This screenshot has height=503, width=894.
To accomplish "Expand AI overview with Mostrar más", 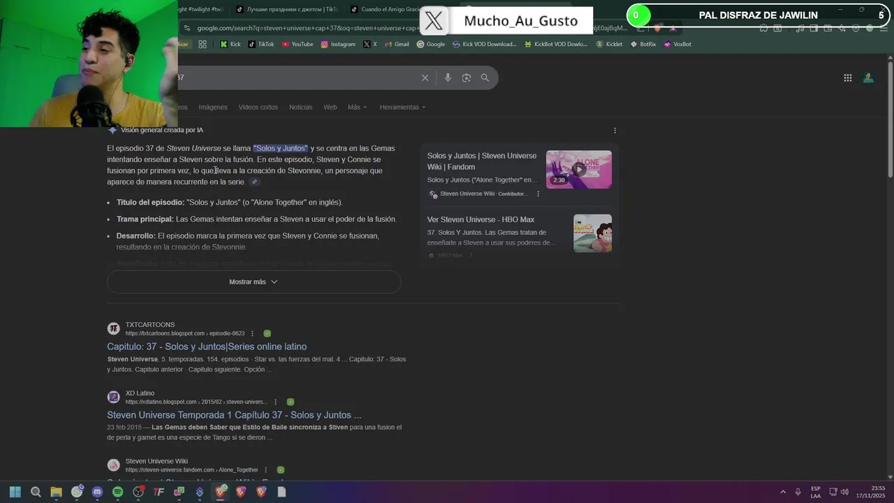I will (254, 282).
